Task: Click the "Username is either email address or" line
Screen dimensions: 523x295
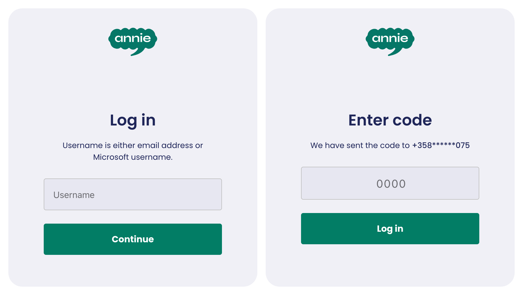Action: 133,145
